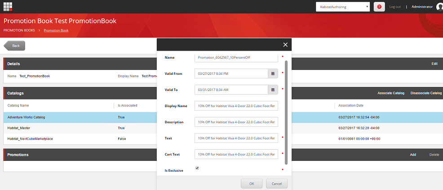Click the Log out link
Viewport: 443px width, 190px height.
395,7
